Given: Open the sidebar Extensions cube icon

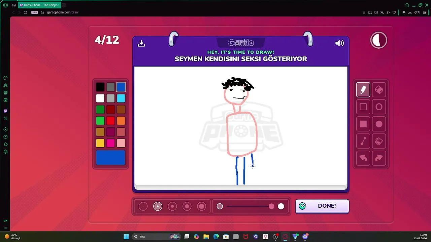Looking at the screenshot, I should point(5,144).
